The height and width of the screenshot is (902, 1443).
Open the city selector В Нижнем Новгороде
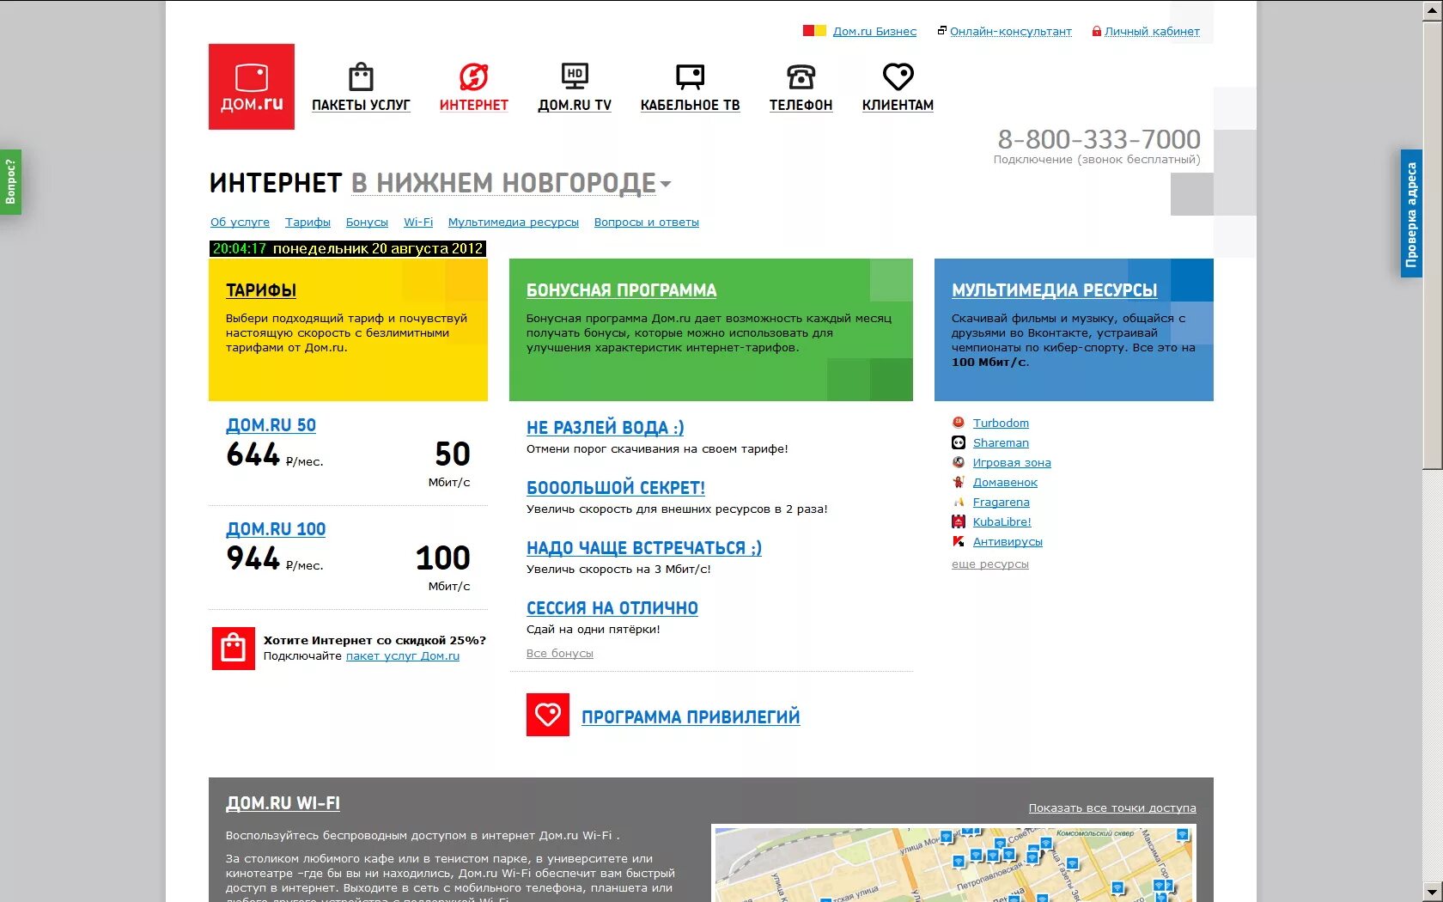click(x=503, y=183)
